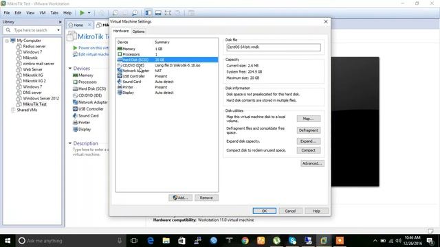Open the Edit menu
The height and width of the screenshot is (247, 440).
pos(18,13)
